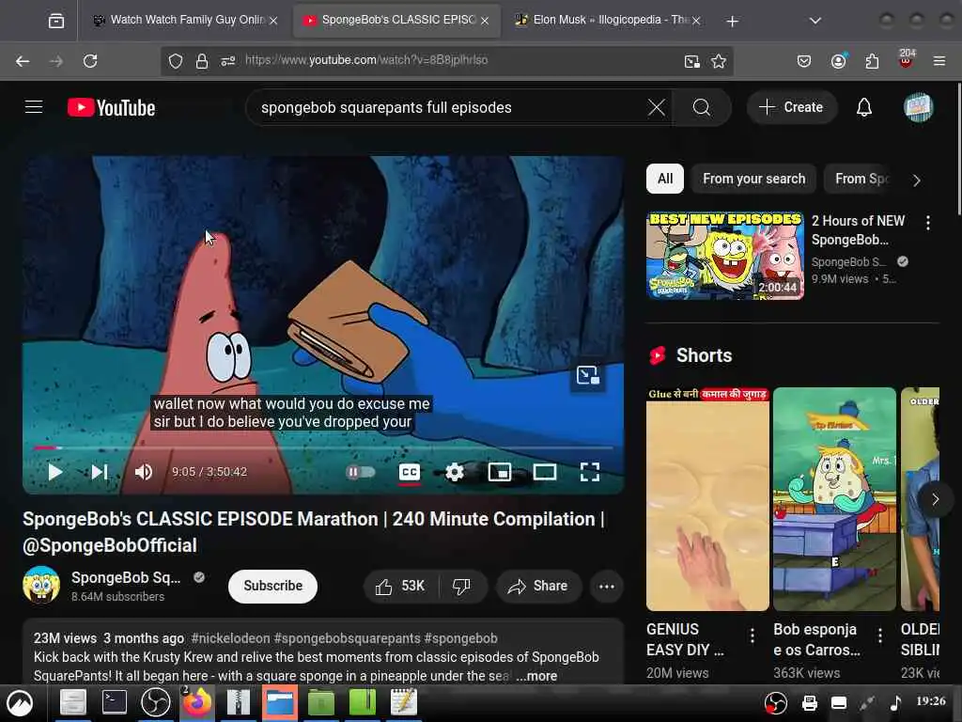
Task: Launch OBS Studio from the taskbar
Action: pos(155,702)
